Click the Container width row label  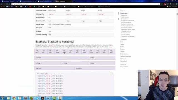coord(41,11)
